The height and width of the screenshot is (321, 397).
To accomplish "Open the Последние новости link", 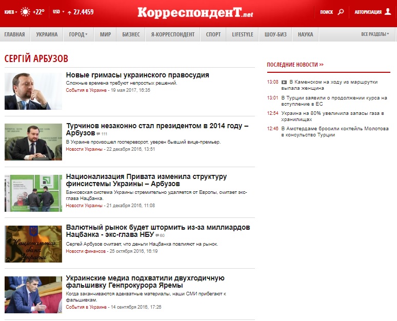I will (x=295, y=65).
